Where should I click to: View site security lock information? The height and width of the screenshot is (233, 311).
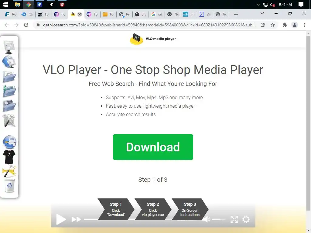point(38,25)
